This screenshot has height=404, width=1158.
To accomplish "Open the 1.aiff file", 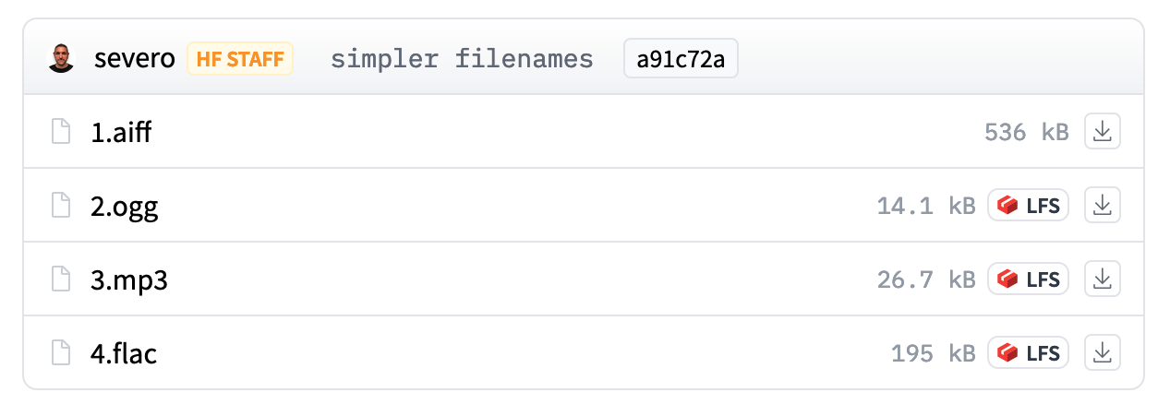I will point(121,132).
